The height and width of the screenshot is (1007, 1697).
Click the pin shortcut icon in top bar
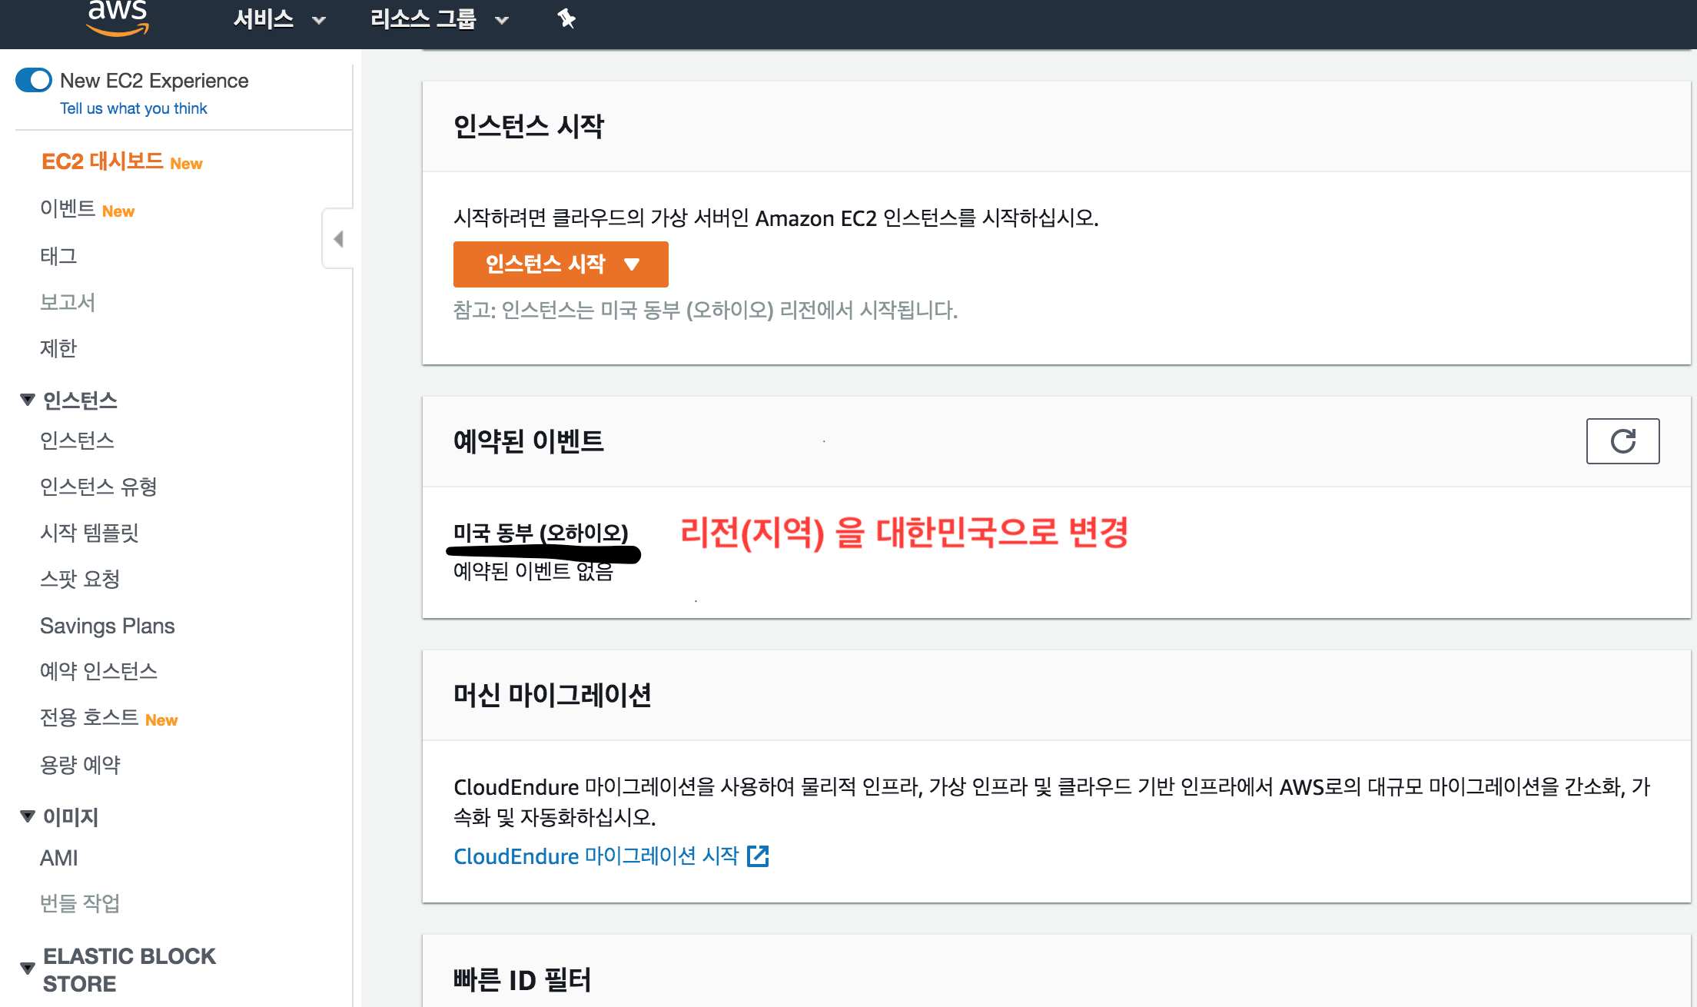566,18
